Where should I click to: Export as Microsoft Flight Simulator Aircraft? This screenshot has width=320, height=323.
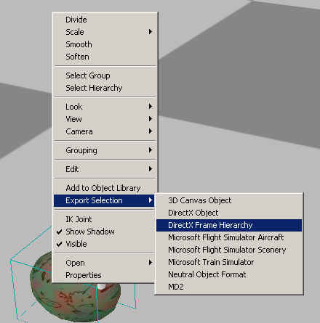(x=229, y=237)
